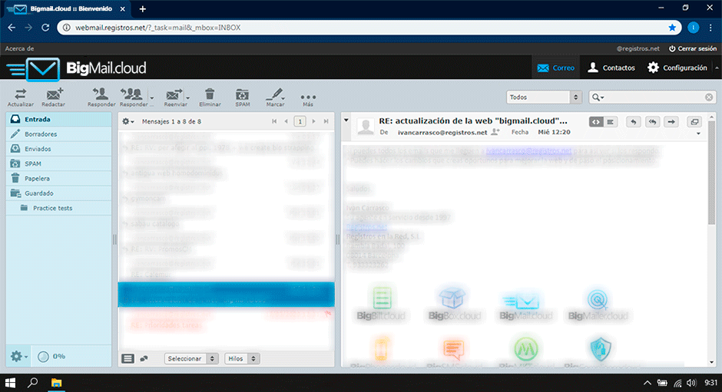Viewport: 722px width, 392px height.
Task: Click in the mail search field
Action: point(654,97)
